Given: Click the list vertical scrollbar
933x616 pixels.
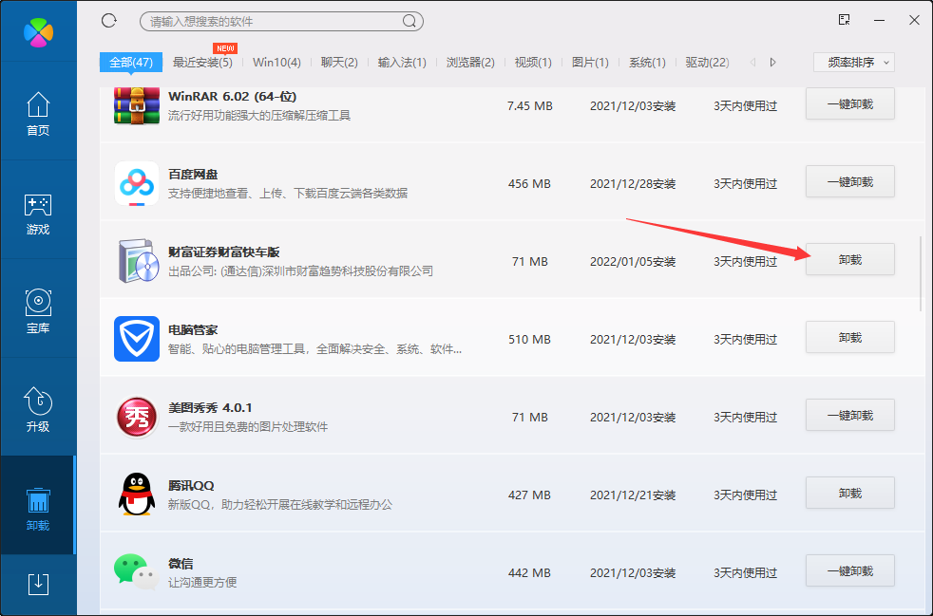Looking at the screenshot, I should click(922, 273).
